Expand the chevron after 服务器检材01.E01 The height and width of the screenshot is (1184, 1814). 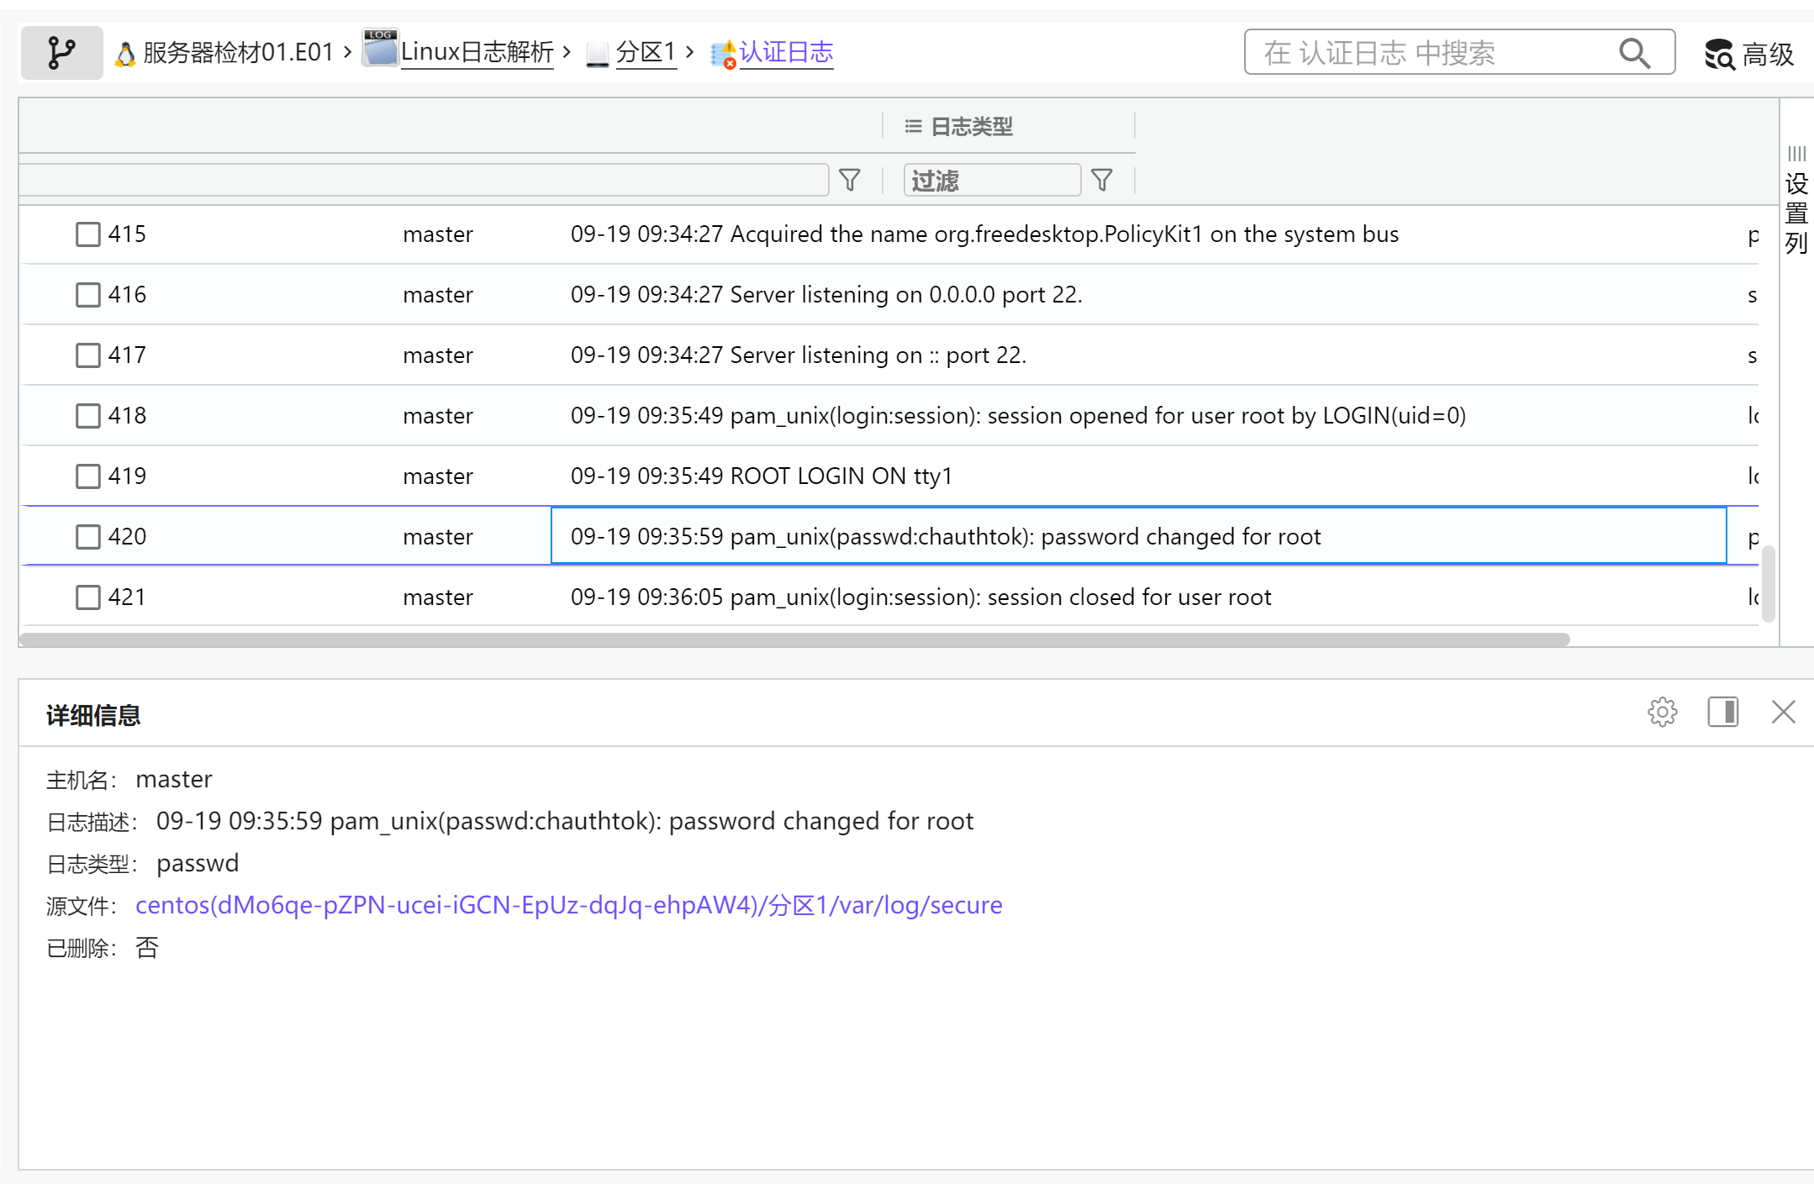tap(347, 52)
